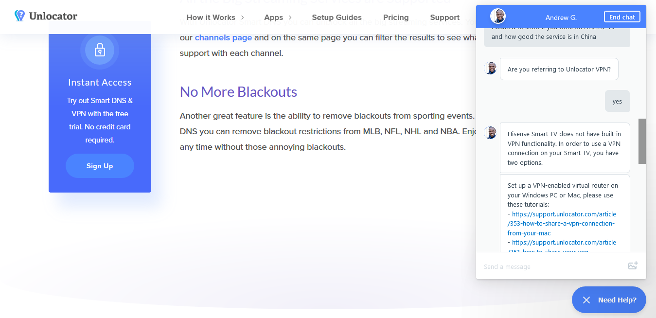Click the channels page link
The image size is (656, 318).
[223, 37]
